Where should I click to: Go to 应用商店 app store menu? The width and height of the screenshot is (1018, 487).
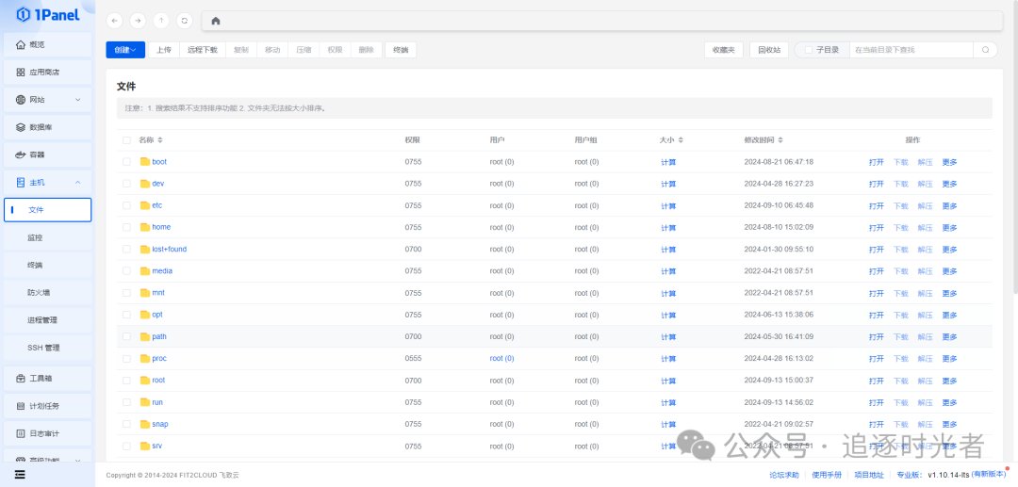click(x=43, y=73)
